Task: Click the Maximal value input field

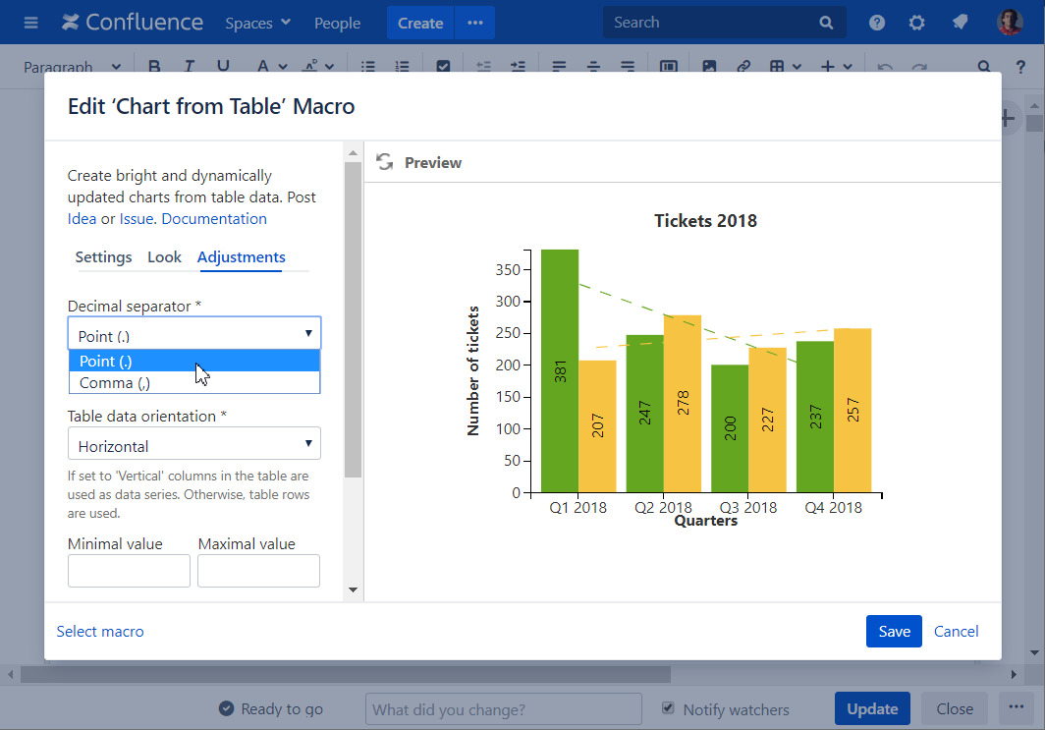Action: [258, 571]
